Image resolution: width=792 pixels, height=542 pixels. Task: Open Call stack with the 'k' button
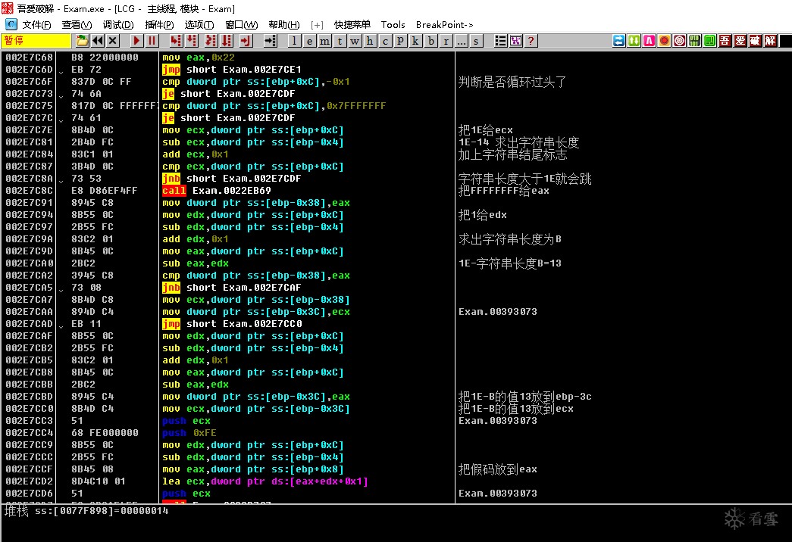click(x=415, y=41)
